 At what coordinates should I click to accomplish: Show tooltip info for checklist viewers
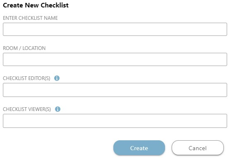click(57, 109)
